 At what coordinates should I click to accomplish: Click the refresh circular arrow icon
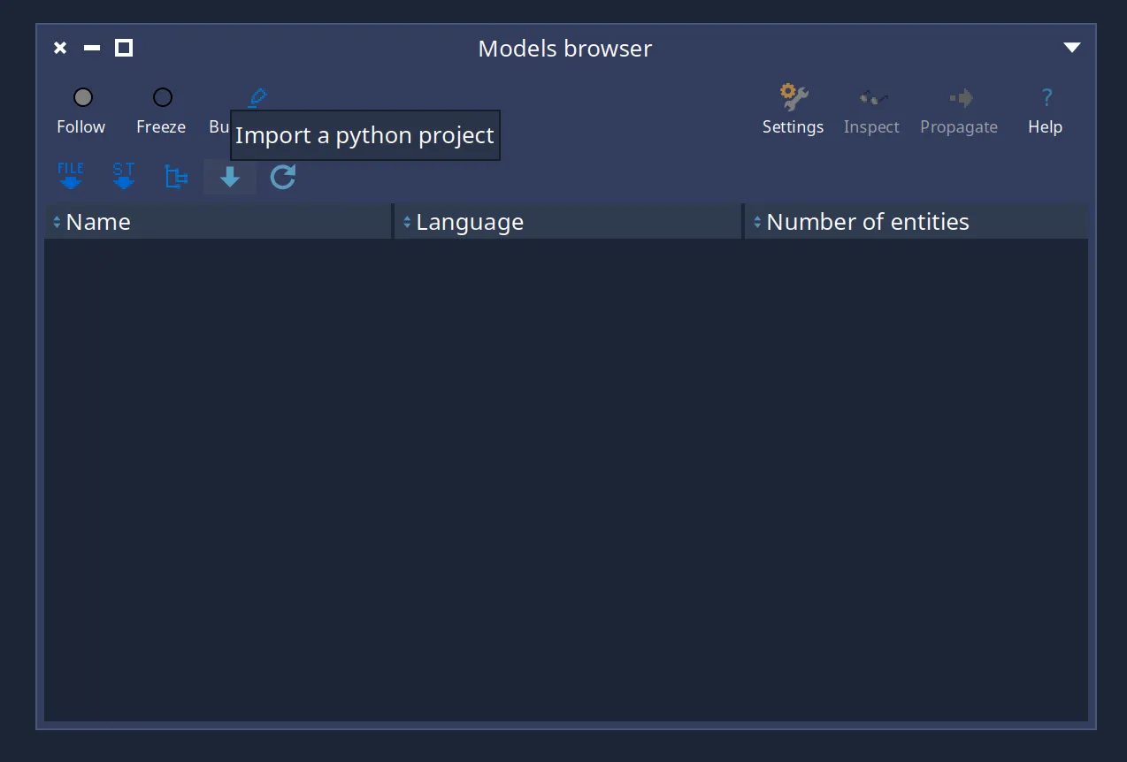tap(283, 177)
